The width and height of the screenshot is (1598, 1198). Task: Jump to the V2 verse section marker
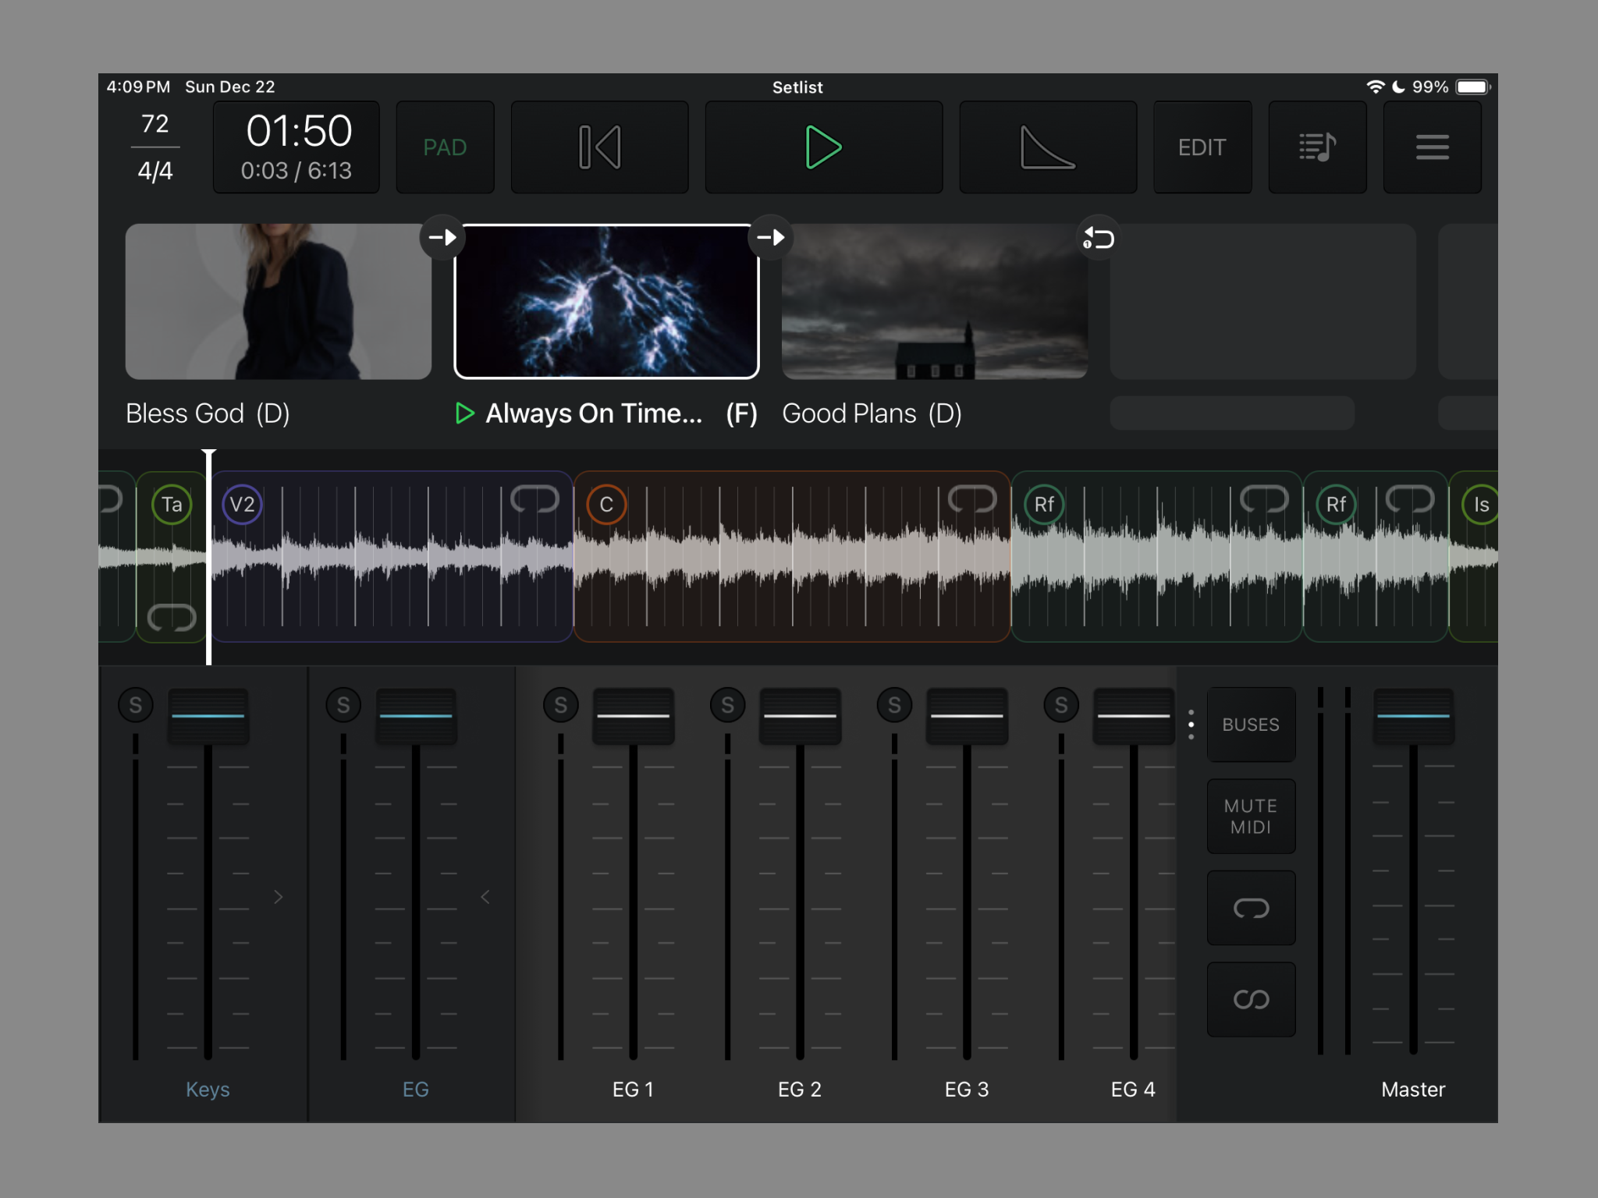(x=242, y=505)
